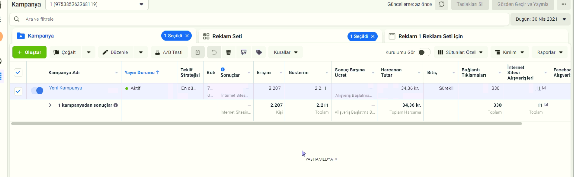Viewport: 574px width, 177px height.
Task: Open the Erişim column menu arrow
Action: click(281, 73)
